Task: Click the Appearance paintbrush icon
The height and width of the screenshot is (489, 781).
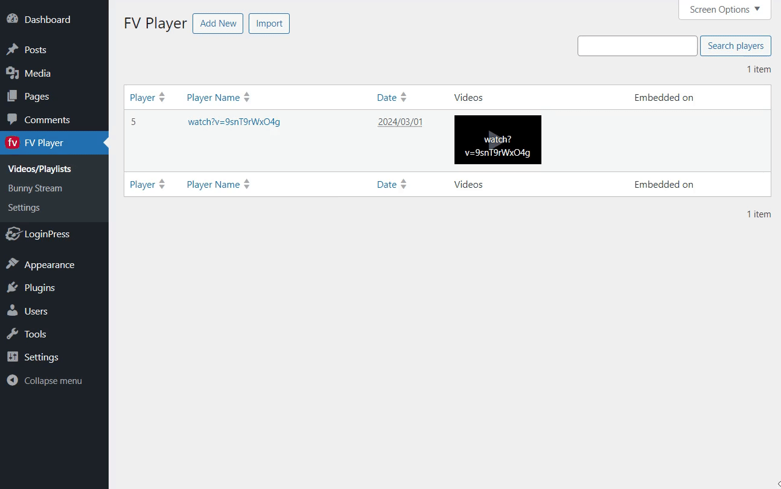Action: tap(12, 264)
